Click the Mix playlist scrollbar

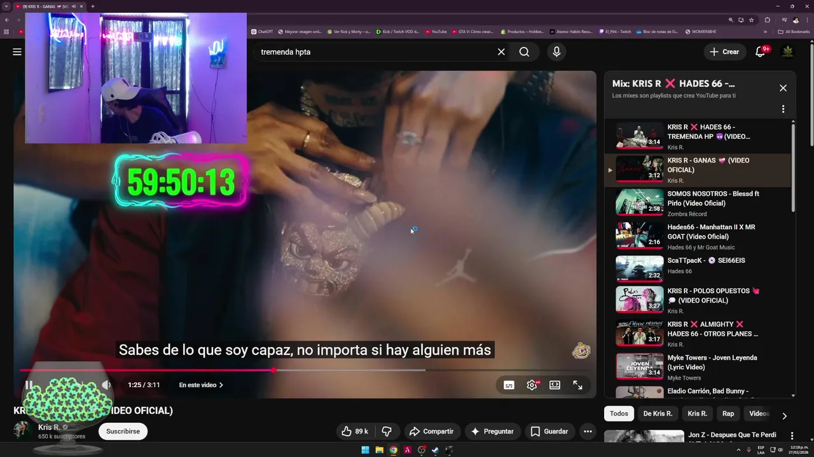click(793, 168)
